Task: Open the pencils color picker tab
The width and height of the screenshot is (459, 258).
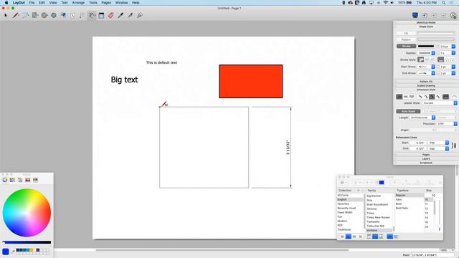Action: 35,180
